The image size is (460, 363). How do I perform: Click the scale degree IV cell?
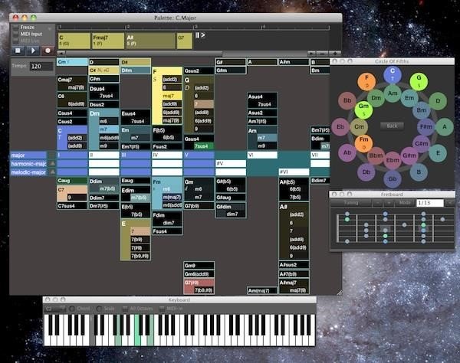(167, 155)
